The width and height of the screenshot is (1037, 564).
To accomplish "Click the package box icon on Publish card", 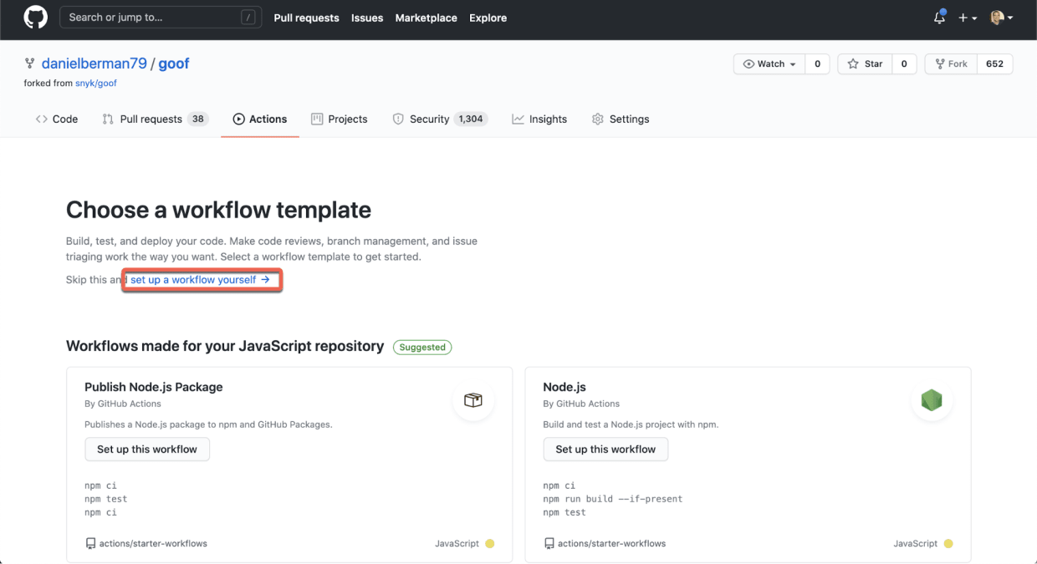I will (473, 400).
